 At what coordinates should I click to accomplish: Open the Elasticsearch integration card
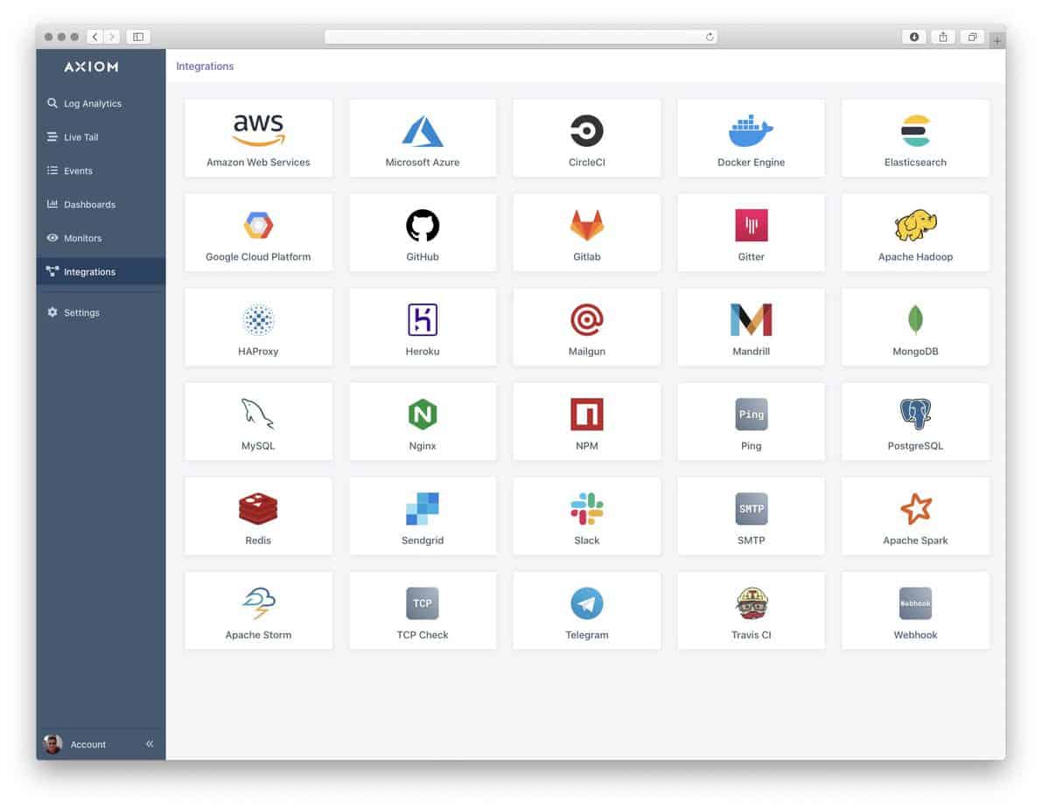[915, 138]
